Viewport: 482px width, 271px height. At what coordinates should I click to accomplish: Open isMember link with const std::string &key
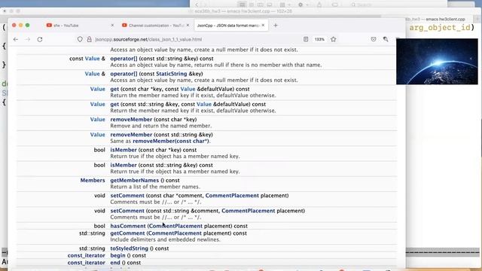click(x=124, y=165)
